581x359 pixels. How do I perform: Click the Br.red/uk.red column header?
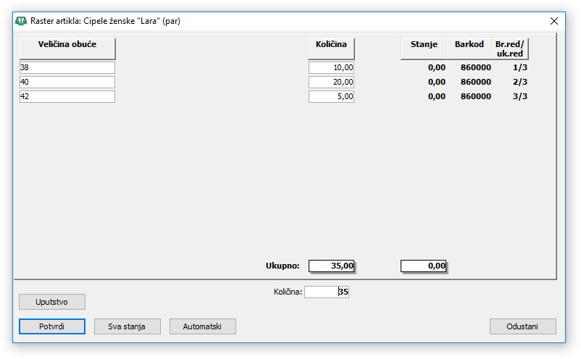pos(510,48)
